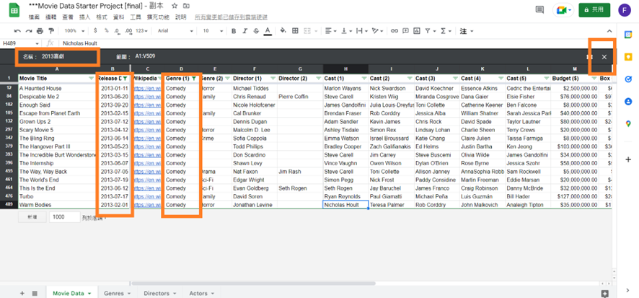Show all sheets list
639x298 pixels.
(35, 293)
